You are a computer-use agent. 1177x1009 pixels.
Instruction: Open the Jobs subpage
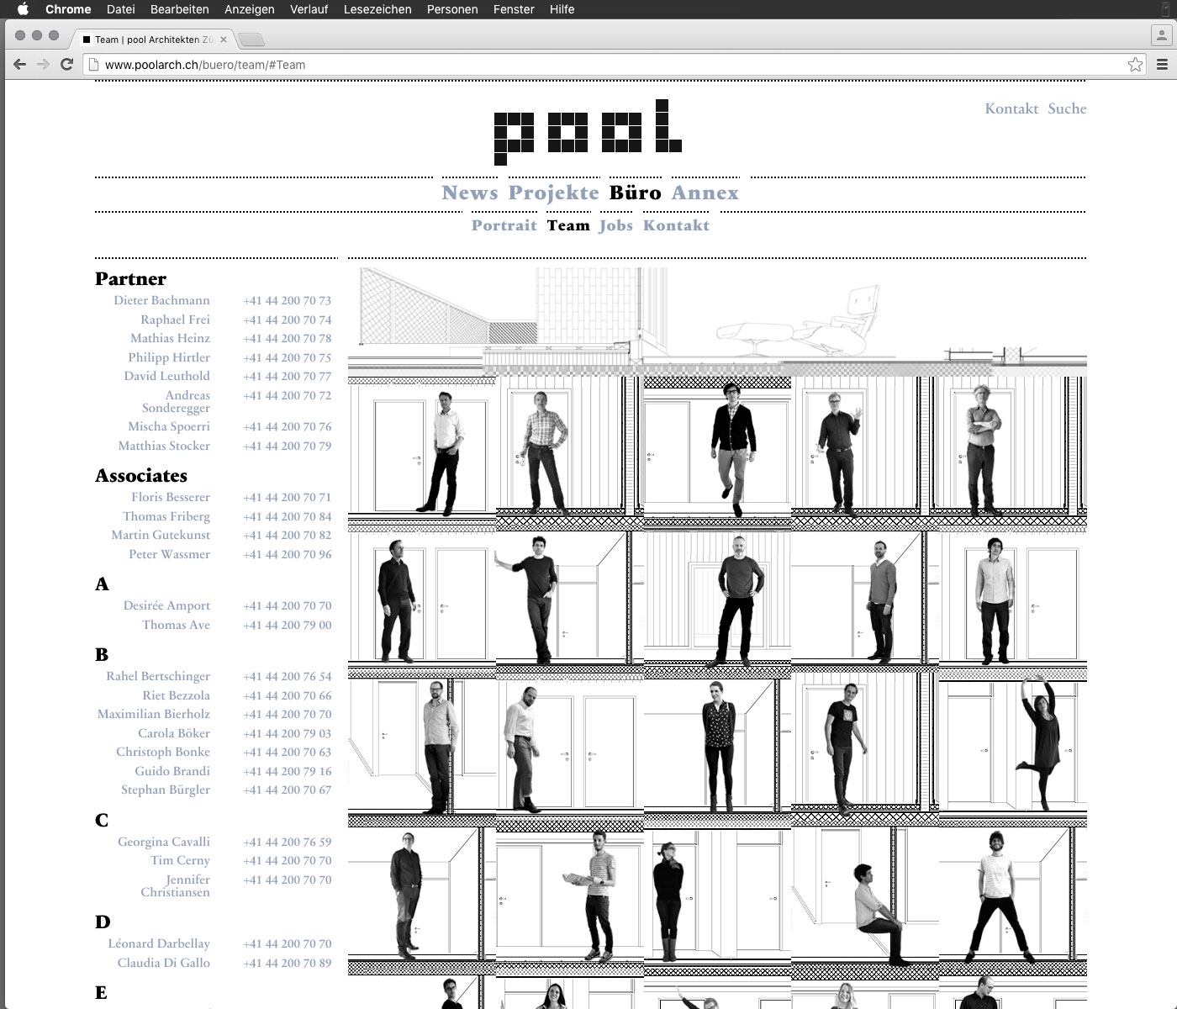[615, 225]
